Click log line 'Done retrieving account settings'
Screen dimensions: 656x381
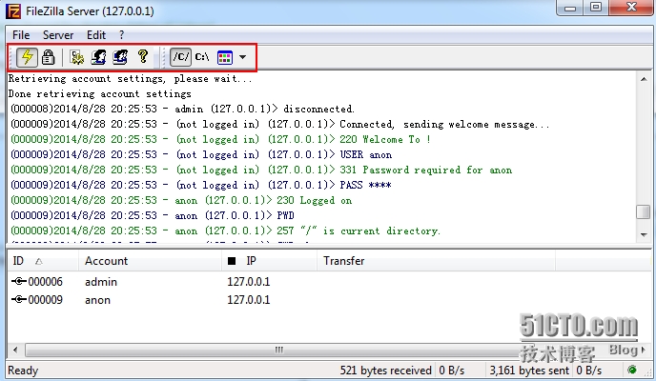(x=99, y=94)
